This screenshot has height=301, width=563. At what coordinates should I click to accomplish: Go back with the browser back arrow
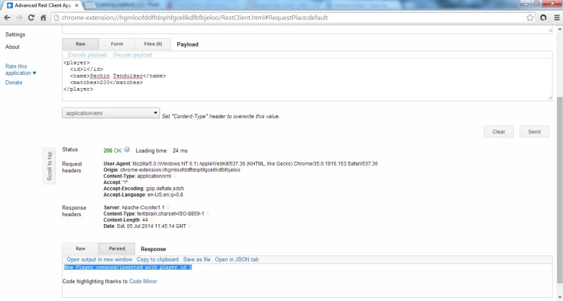(x=7, y=18)
